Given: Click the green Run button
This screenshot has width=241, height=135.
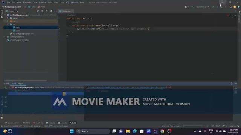Looking at the screenshot, I should 213,7.
